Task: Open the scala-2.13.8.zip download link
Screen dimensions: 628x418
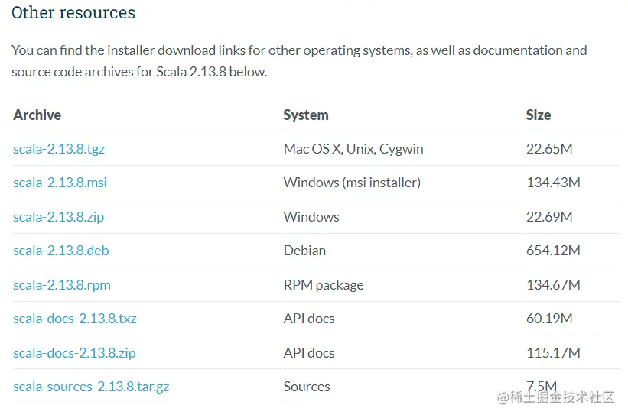Action: coord(58,217)
